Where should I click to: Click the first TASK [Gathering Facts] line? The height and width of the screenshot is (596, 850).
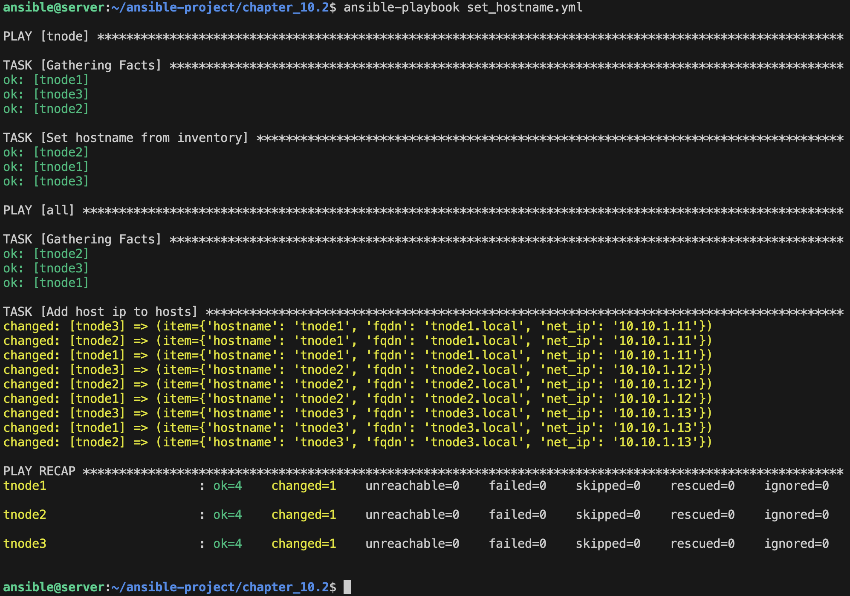[82, 65]
